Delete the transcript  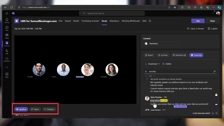(167, 64)
